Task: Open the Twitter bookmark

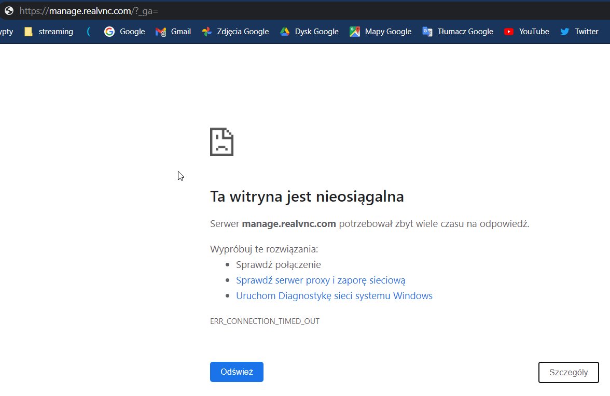Action: (x=579, y=32)
